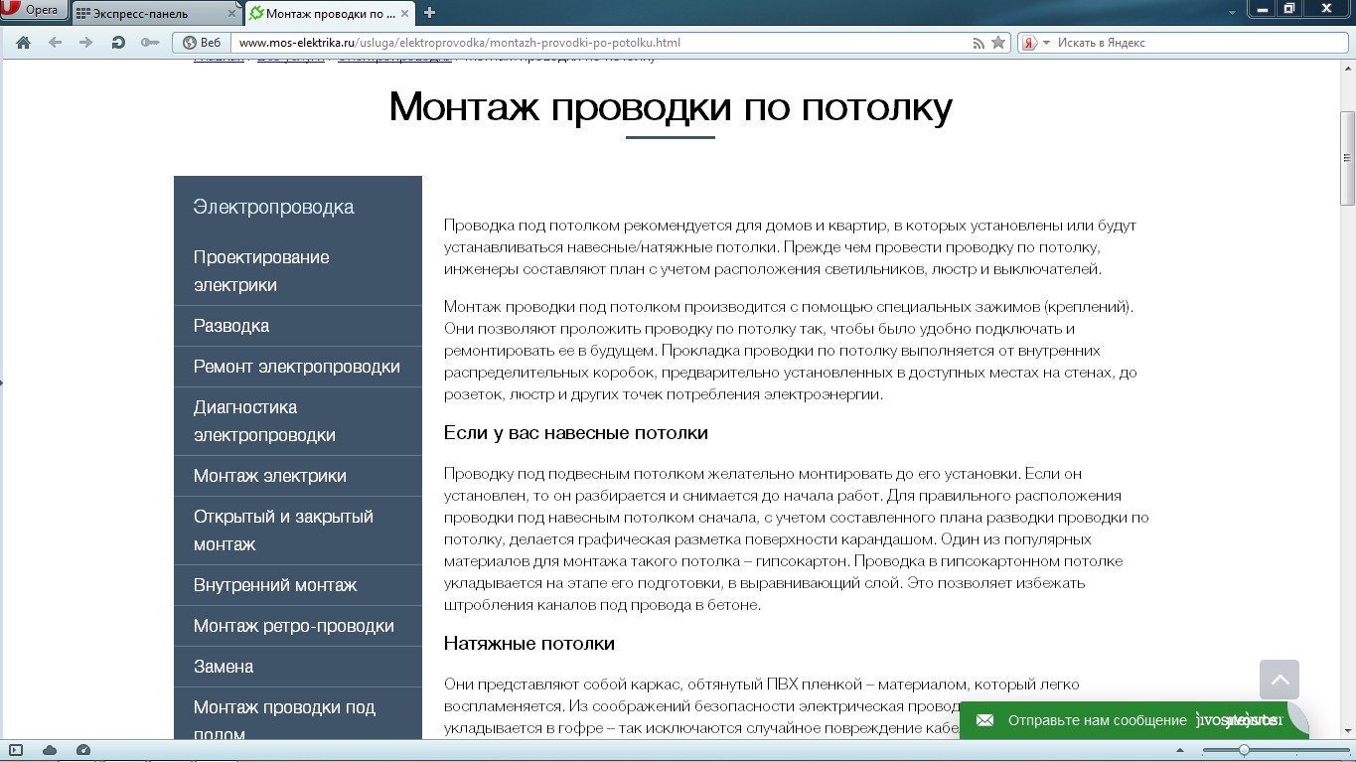The width and height of the screenshot is (1356, 762).
Task: Click the envelope icon in chat widget
Action: pos(984,720)
